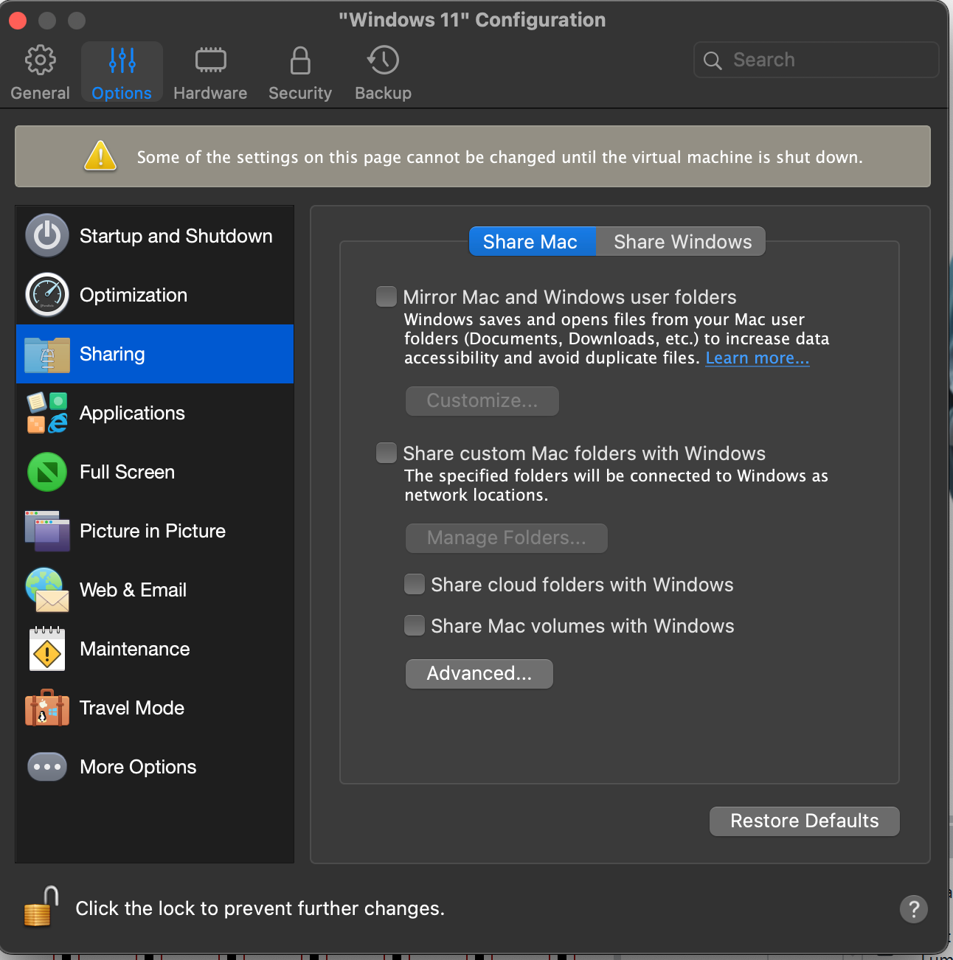Viewport: 953px width, 960px height.
Task: Select the Options sliders icon
Action: coord(122,60)
